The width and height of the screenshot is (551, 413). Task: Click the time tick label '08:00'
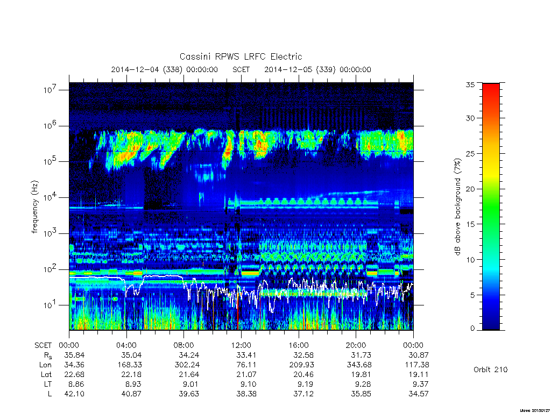183,345
